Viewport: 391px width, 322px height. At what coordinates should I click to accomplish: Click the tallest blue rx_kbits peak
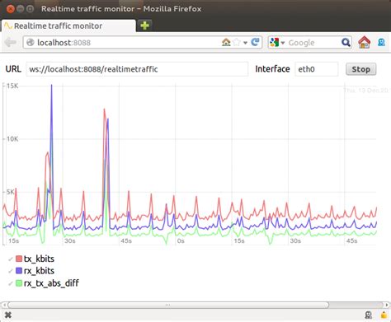[x=51, y=86]
